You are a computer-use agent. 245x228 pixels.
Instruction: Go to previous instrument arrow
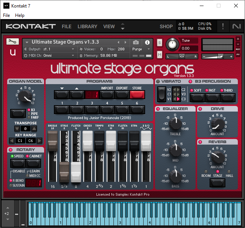[118, 42]
